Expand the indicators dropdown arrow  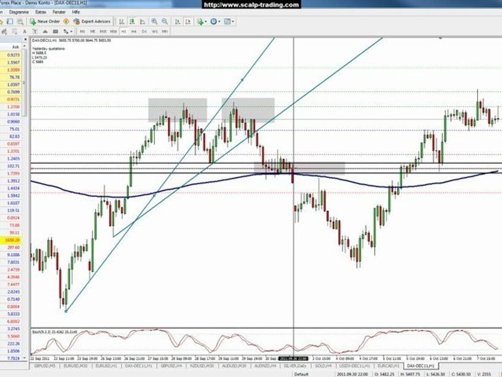click(x=206, y=21)
